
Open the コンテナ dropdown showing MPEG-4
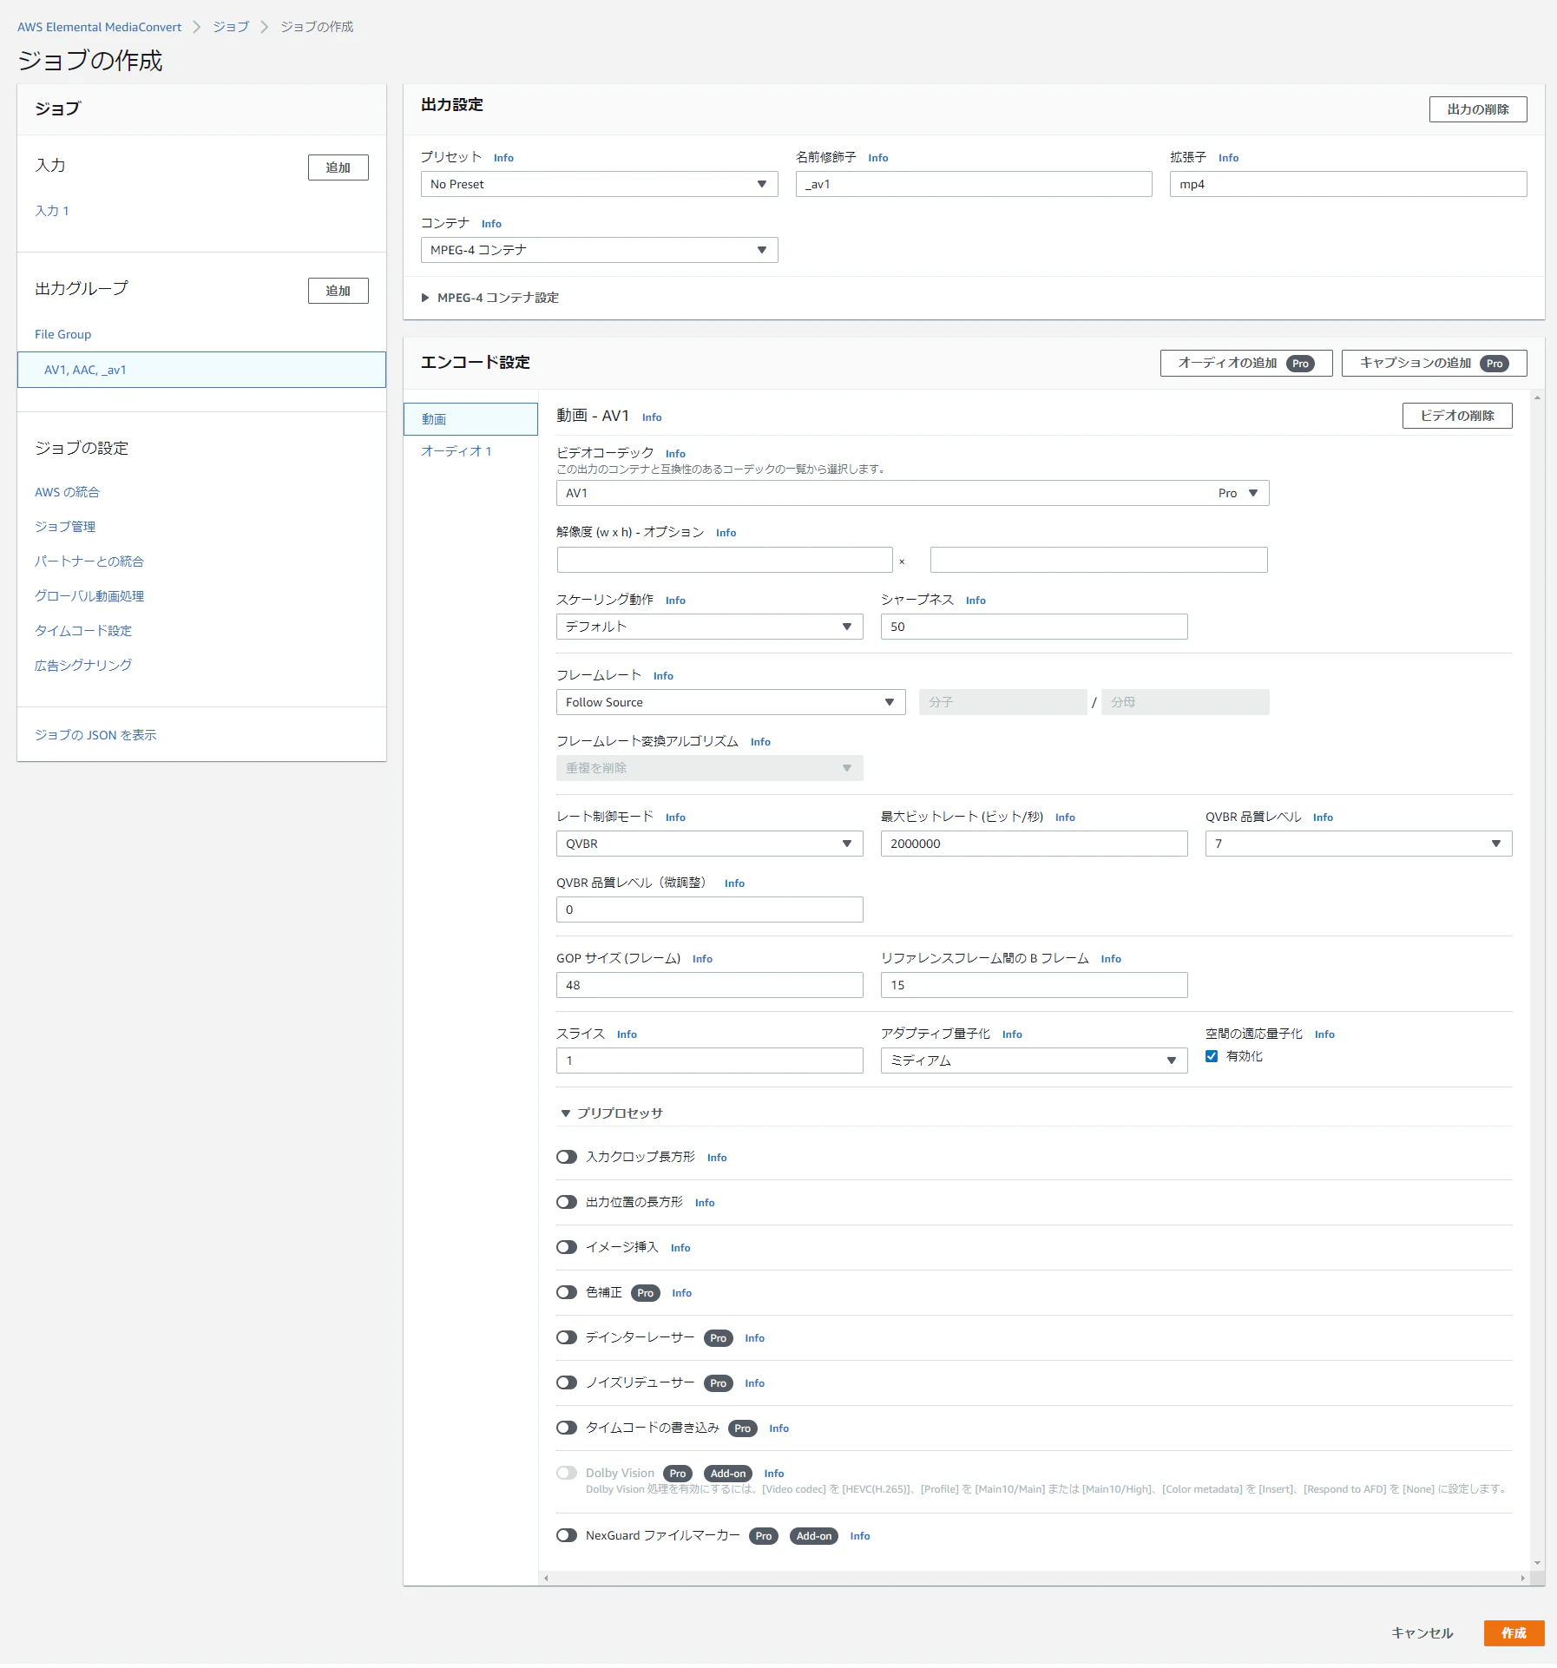click(x=599, y=250)
